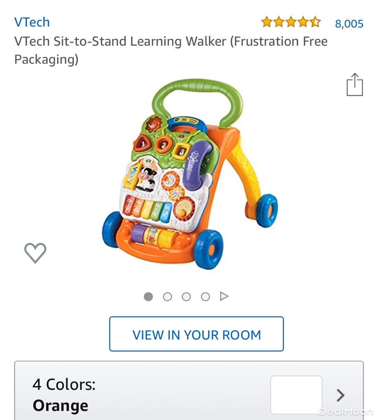
Task: Tap the product title text
Action: tap(171, 50)
